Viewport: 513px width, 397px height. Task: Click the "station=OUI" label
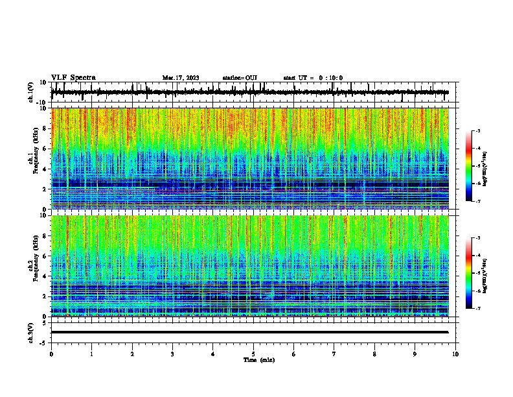pyautogui.click(x=240, y=78)
